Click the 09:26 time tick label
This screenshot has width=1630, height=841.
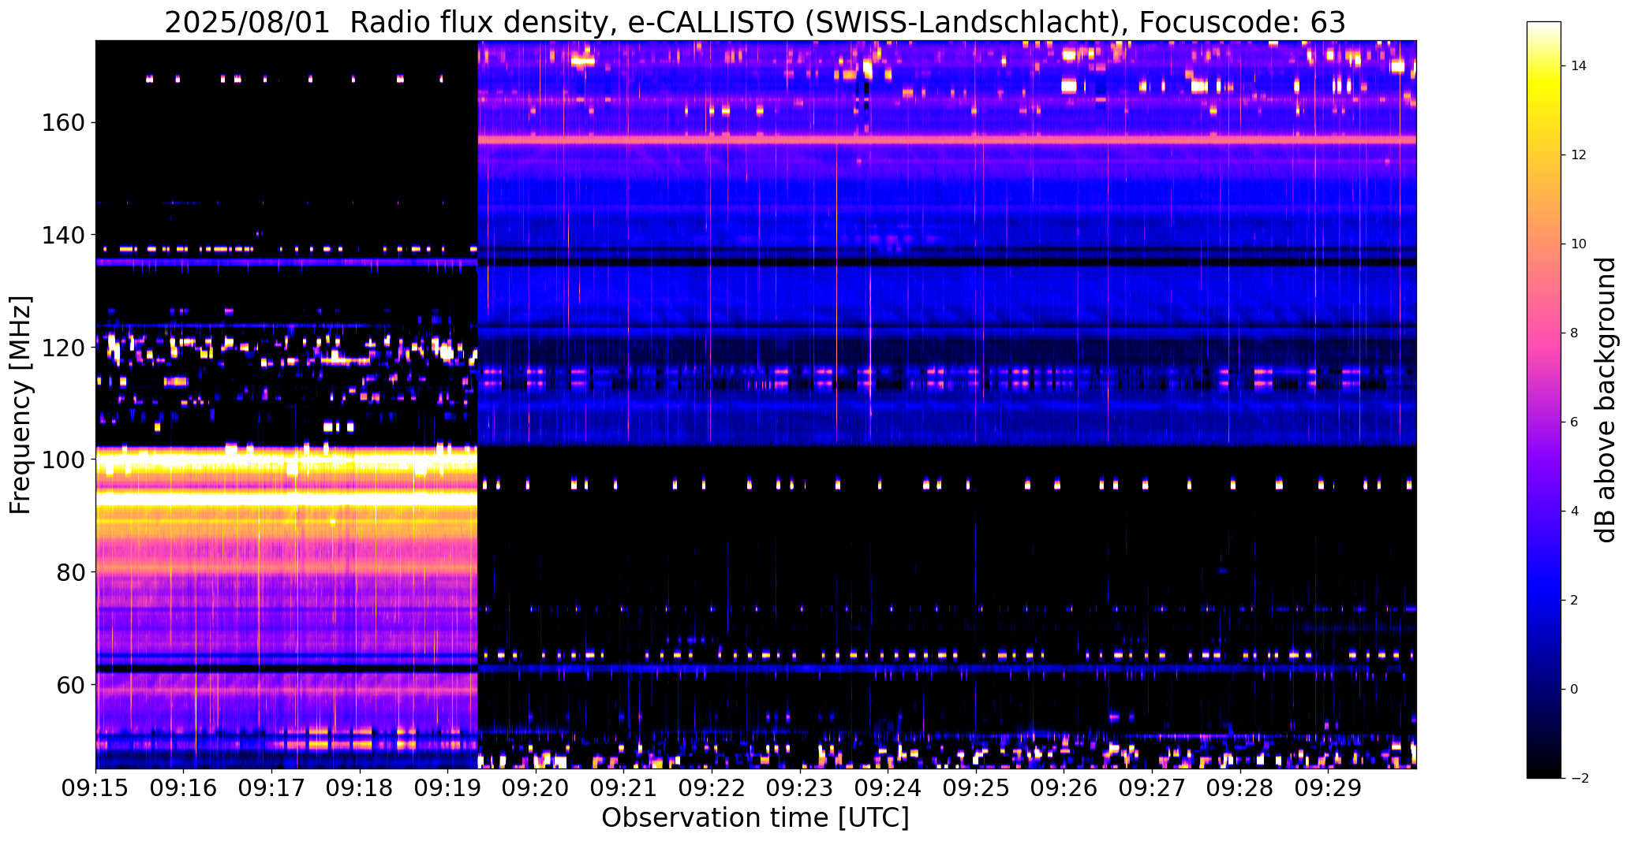[x=1065, y=787]
